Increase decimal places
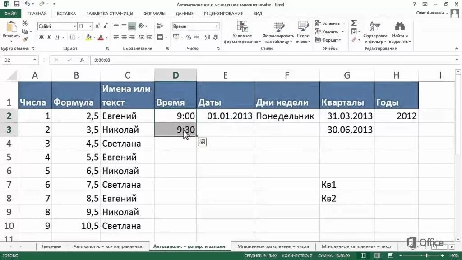Image resolution: width=462 pixels, height=260 pixels. (x=207, y=37)
